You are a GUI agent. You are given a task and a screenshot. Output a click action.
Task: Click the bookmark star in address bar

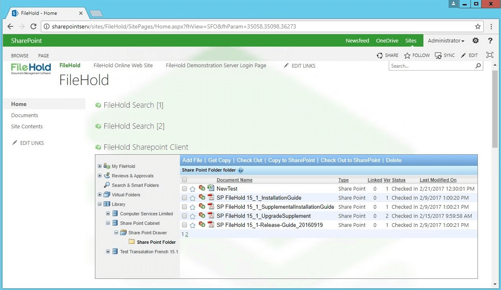pyautogui.click(x=478, y=26)
